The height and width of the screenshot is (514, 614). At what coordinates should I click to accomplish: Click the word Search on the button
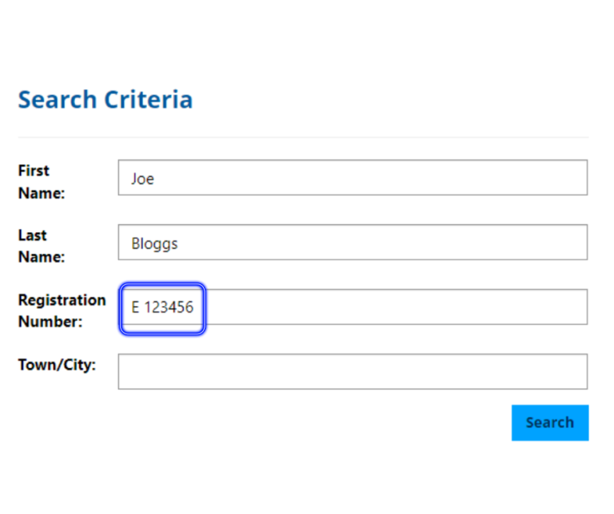(x=550, y=422)
